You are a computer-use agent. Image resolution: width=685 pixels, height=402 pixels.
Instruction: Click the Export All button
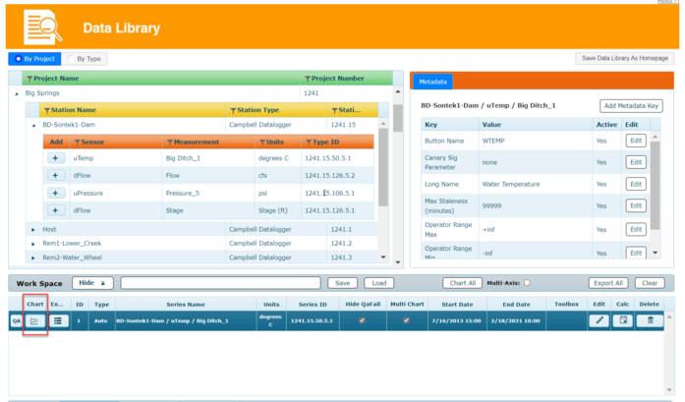click(608, 283)
